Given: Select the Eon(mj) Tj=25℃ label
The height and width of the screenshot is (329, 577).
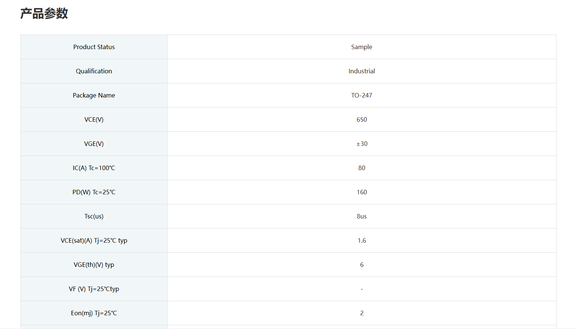Looking at the screenshot, I should (x=94, y=313).
